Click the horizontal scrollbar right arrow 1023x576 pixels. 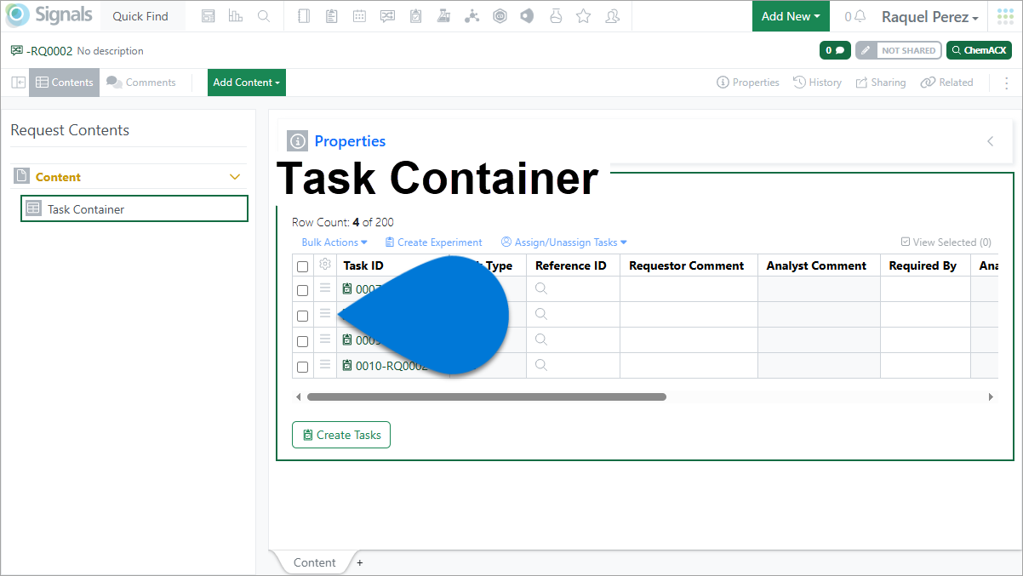tap(991, 396)
